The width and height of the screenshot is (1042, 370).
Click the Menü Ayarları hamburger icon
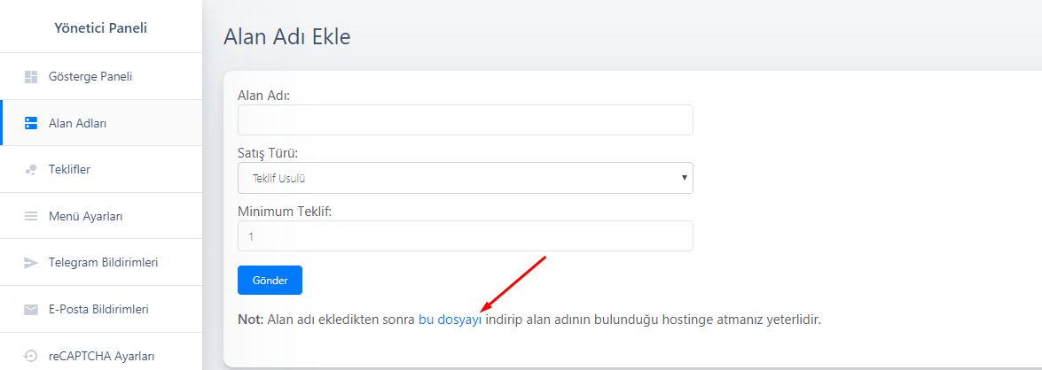(30, 216)
